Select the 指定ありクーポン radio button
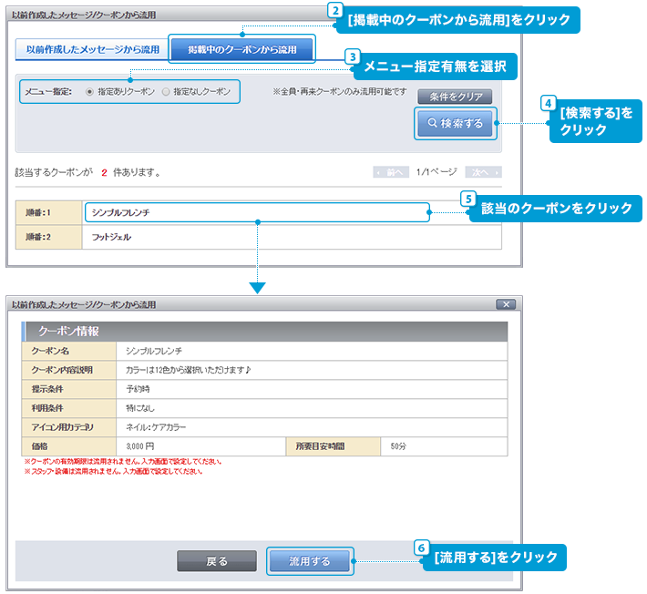 [x=89, y=92]
